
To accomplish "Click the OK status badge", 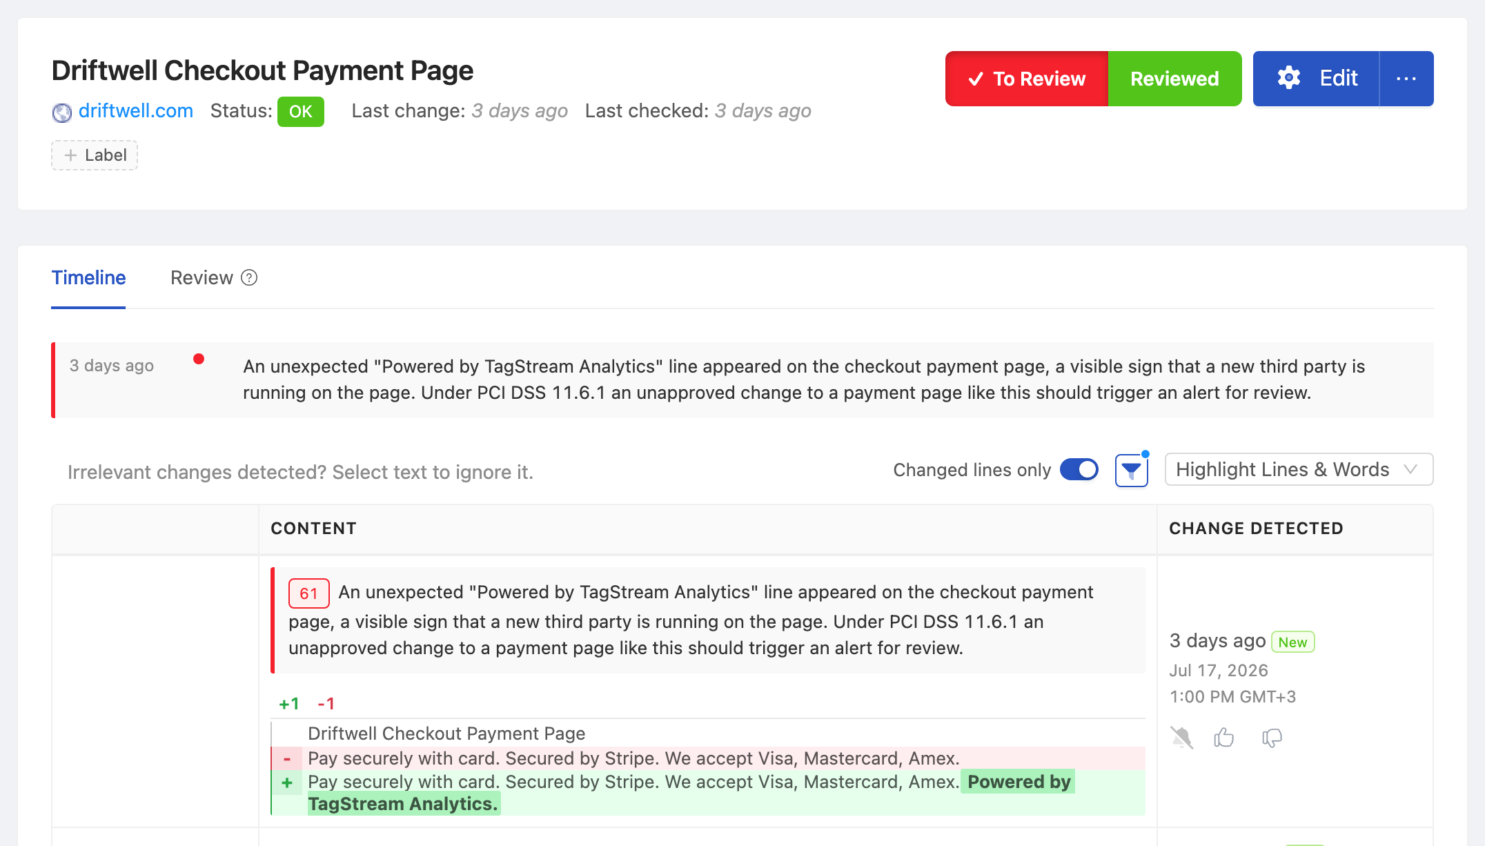I will click(x=301, y=112).
